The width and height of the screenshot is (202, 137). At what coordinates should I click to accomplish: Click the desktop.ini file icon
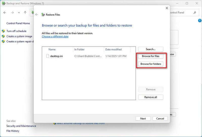[47, 56]
